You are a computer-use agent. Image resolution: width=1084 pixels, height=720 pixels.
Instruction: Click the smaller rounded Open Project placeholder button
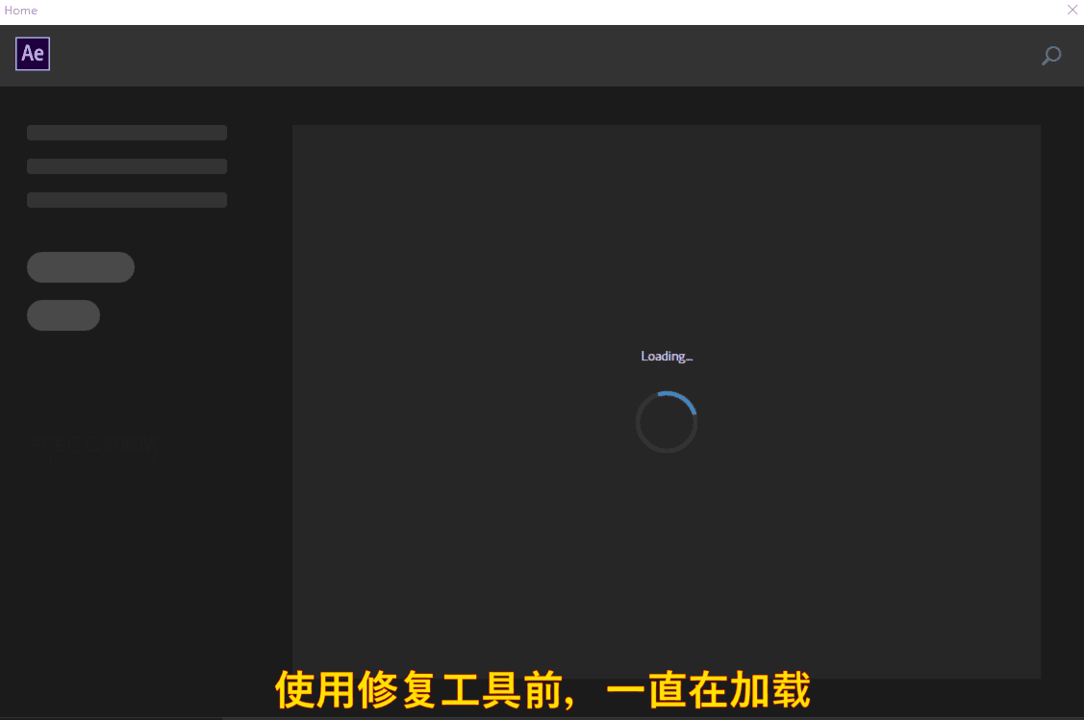coord(63,315)
